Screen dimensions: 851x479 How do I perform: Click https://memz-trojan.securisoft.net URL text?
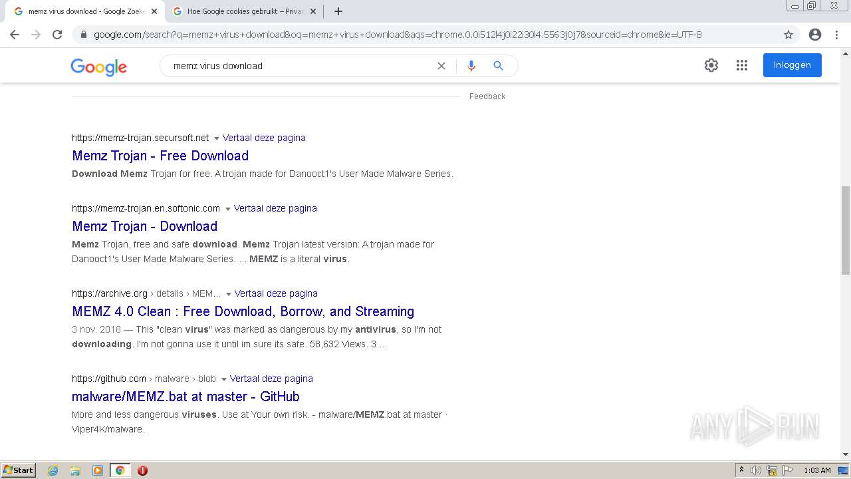coord(140,138)
